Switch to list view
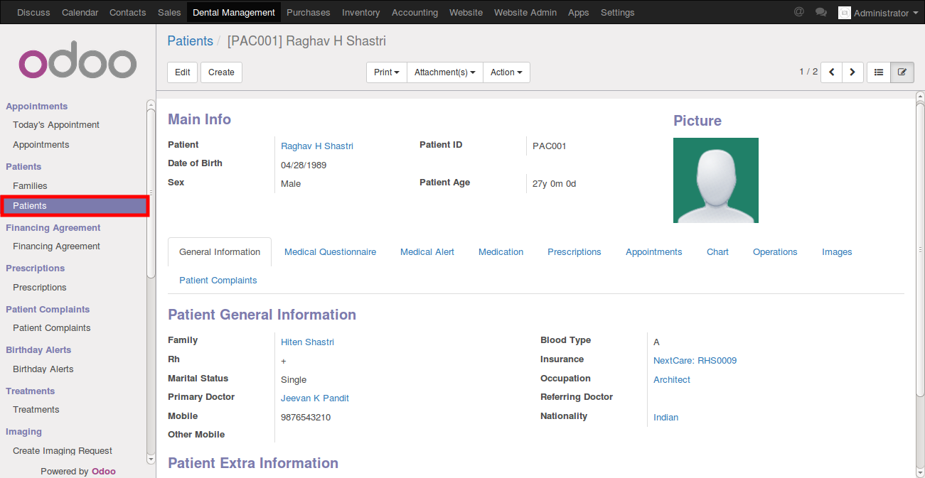 879,72
